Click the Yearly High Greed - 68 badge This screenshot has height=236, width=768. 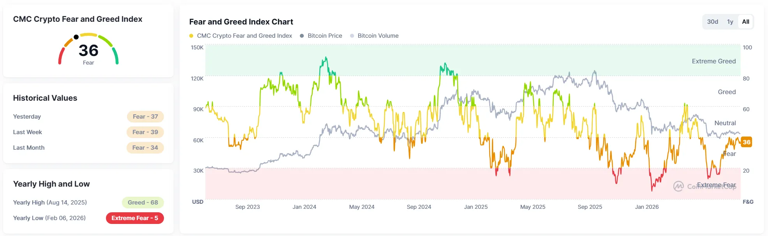(143, 203)
